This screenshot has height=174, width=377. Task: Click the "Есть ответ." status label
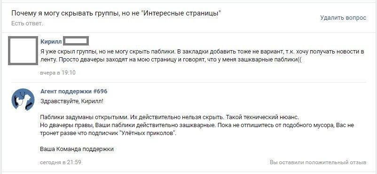(x=27, y=23)
